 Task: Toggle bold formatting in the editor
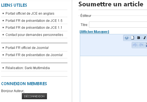coord(138,38)
